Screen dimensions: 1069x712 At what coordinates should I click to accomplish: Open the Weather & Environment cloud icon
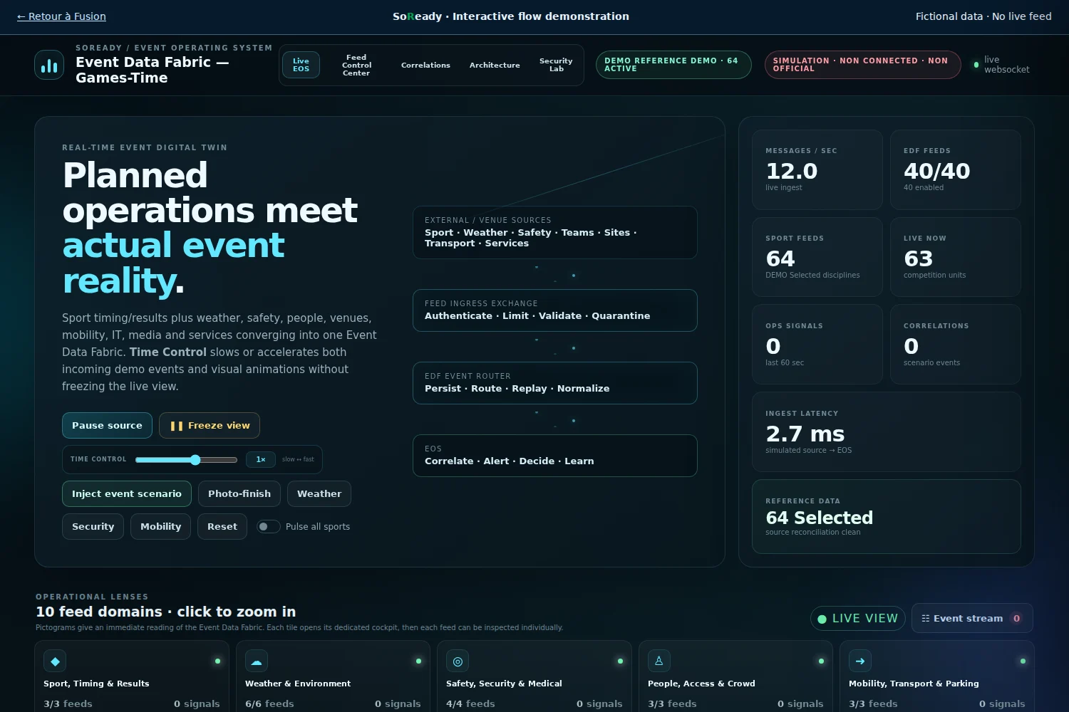(x=257, y=661)
